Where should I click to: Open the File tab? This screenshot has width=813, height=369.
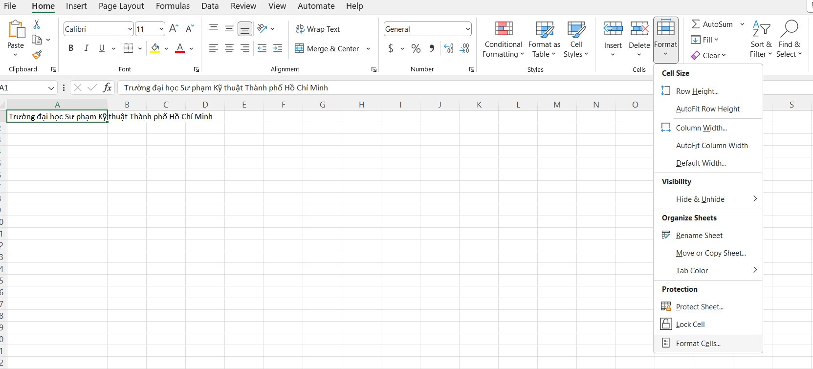point(10,6)
